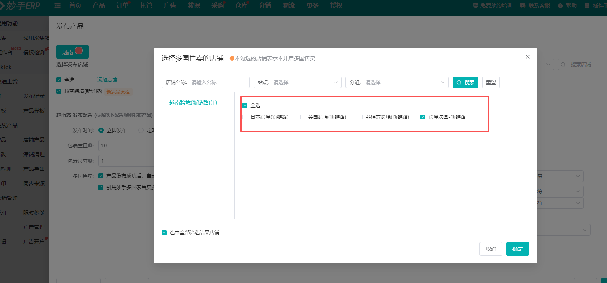Open the 广告 top menu
Screen dimensions: 607x283
(x=170, y=6)
